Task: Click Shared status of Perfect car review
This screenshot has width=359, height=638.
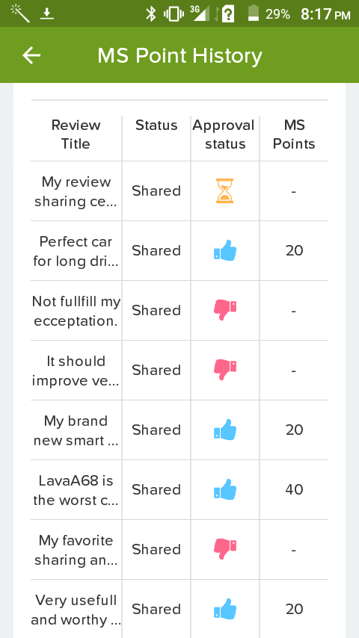Action: pyautogui.click(x=156, y=251)
